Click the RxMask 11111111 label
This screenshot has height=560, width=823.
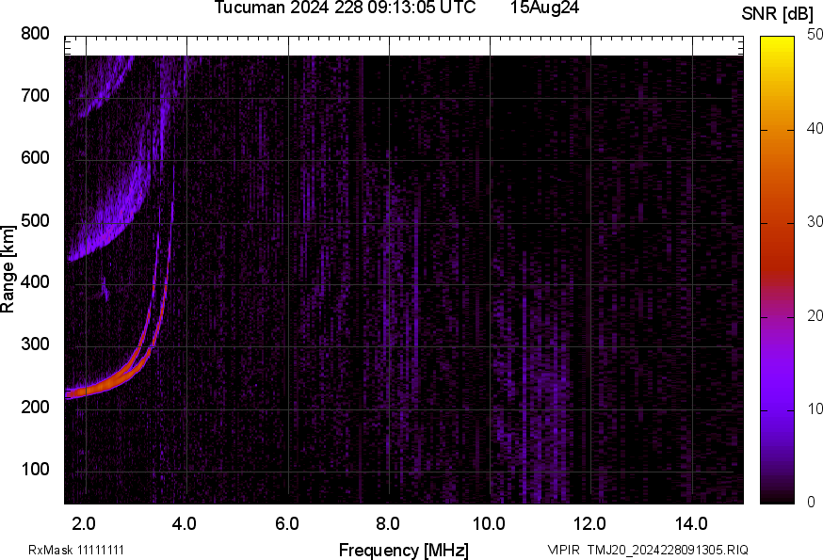[76, 550]
